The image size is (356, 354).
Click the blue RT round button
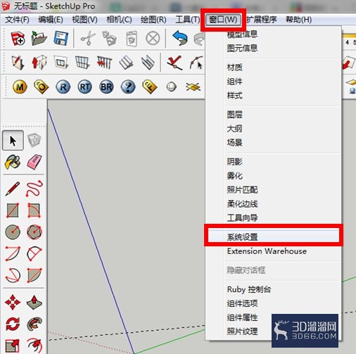(84, 87)
